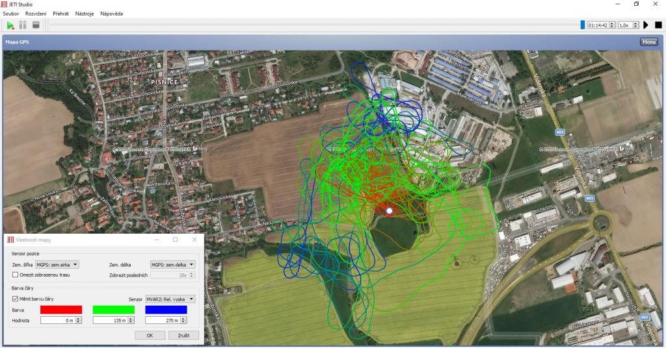
Task: Click the black play arrow at right
Action: coord(646,25)
